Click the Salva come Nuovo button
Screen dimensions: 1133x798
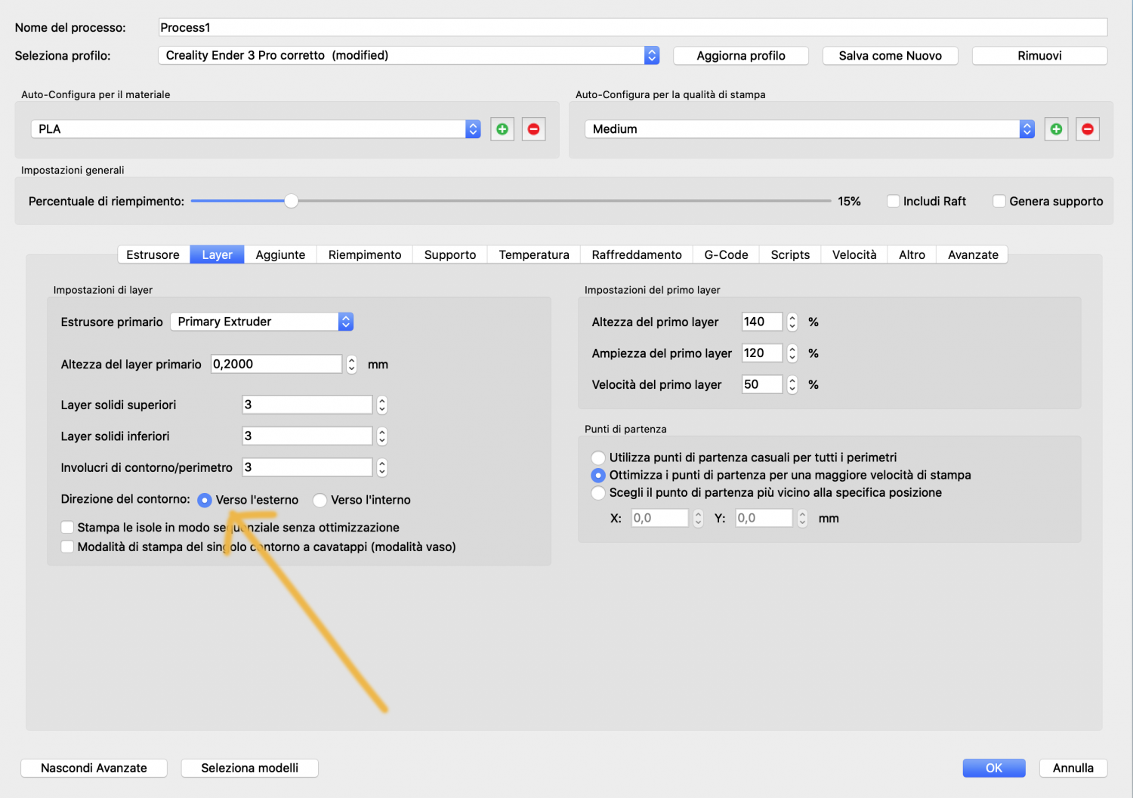point(890,56)
